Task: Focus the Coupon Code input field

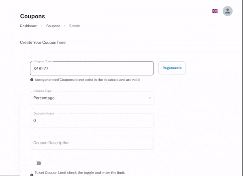Action: (x=92, y=68)
